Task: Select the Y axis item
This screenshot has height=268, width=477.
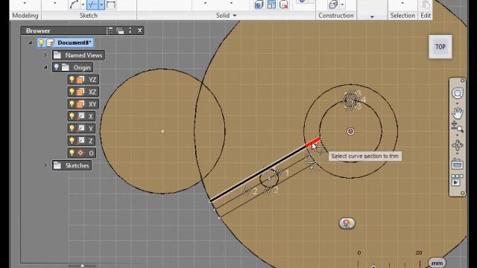Action: [81, 128]
